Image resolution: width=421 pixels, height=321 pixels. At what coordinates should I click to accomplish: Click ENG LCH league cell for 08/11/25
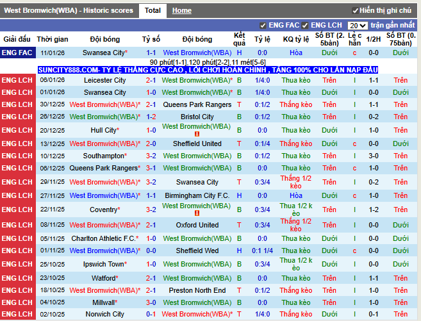point(18,225)
